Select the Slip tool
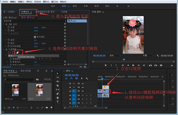This screenshot has height=115, width=178. (x=58, y=90)
